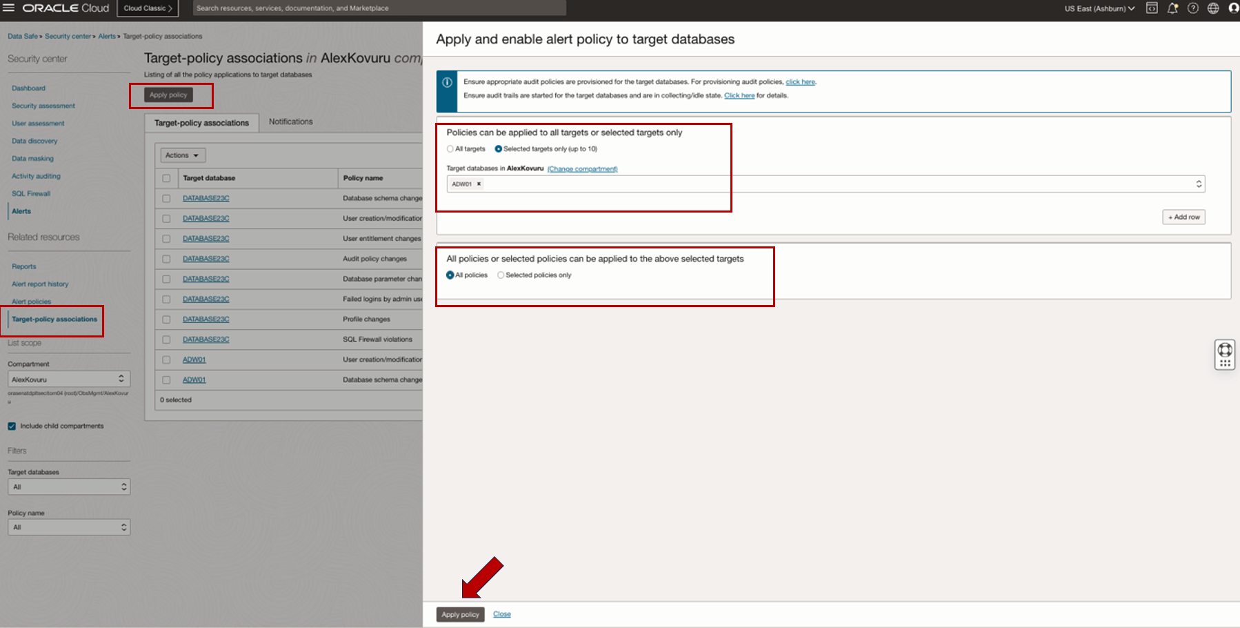Viewport: 1240px width, 628px height.
Task: Toggle Include child compartments checkbox
Action: [12, 426]
